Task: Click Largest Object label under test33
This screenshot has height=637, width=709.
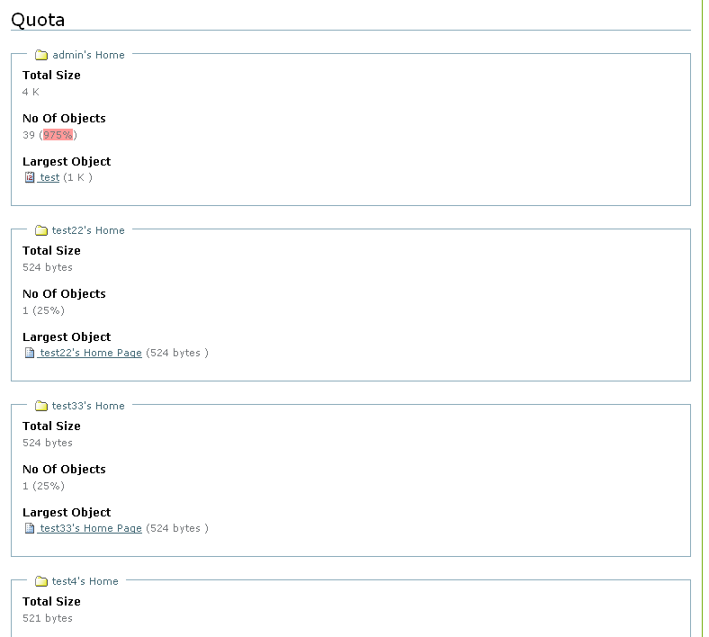Action: [67, 512]
